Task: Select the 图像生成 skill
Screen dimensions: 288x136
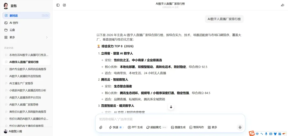Action: (178, 127)
